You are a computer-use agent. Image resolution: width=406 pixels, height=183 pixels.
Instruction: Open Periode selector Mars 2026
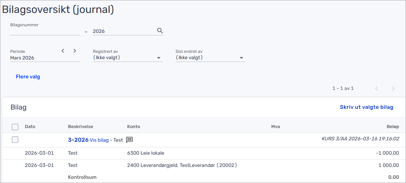[35, 58]
